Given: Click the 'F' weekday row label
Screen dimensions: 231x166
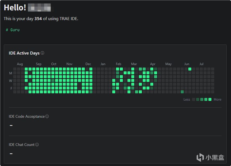Looking at the screenshot, I should (11, 88).
